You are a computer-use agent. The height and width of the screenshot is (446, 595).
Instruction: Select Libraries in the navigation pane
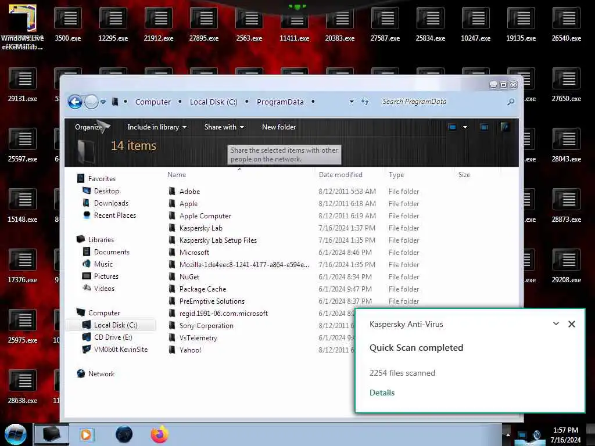click(101, 240)
